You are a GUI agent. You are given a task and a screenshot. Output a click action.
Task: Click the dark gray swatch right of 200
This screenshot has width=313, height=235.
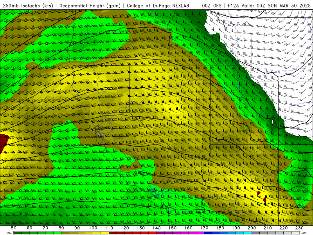[x=256, y=233]
